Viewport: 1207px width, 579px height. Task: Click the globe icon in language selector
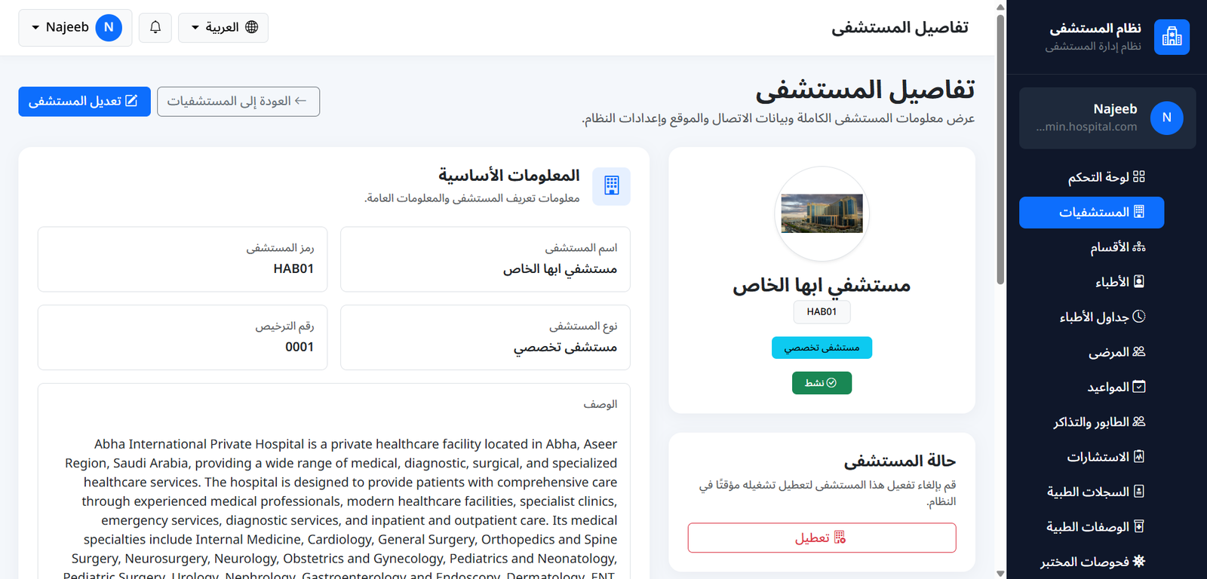(x=252, y=27)
